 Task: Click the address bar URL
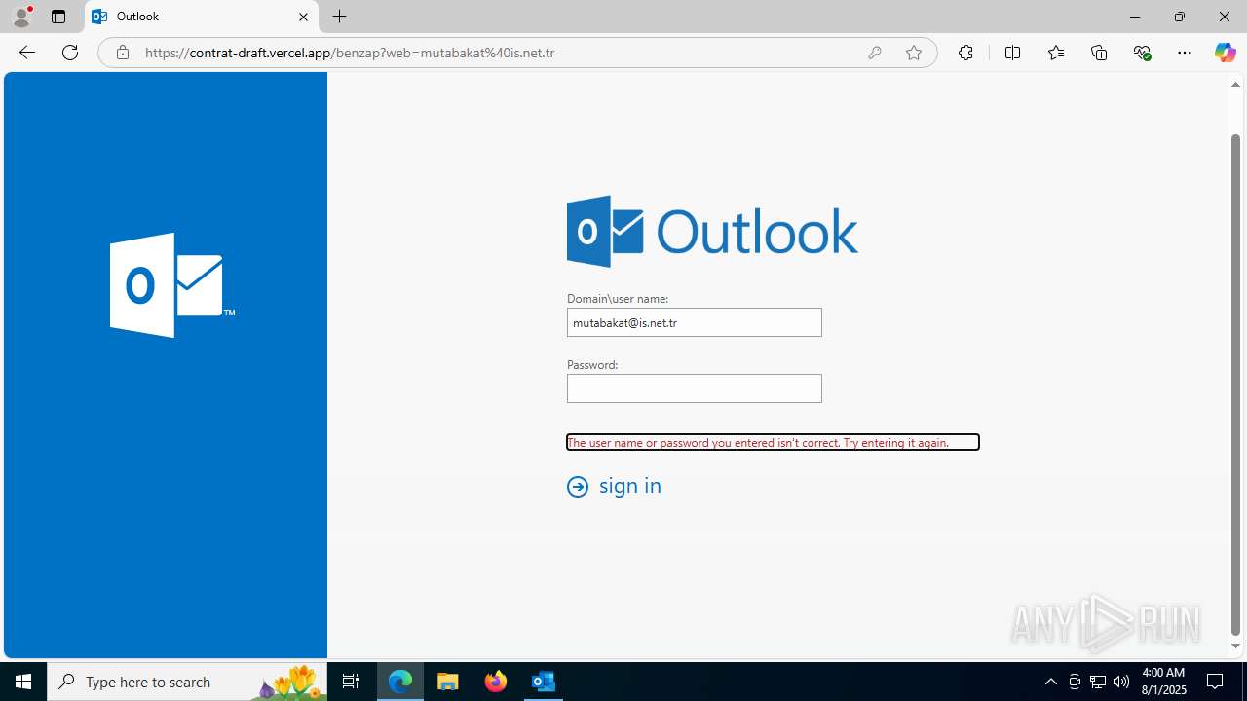tap(350, 53)
